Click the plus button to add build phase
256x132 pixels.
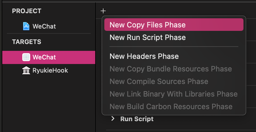click(x=103, y=11)
